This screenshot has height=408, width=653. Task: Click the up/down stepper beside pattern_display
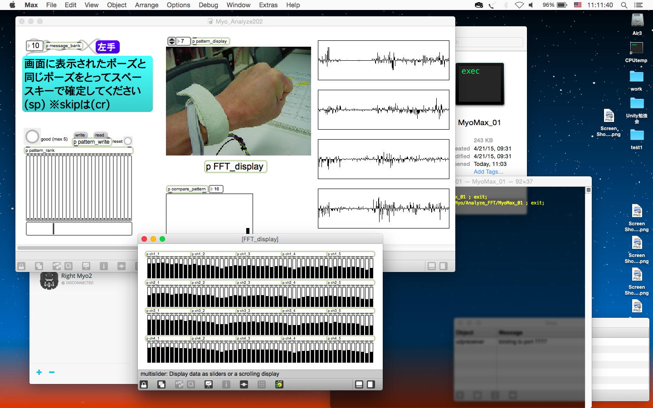pos(171,41)
